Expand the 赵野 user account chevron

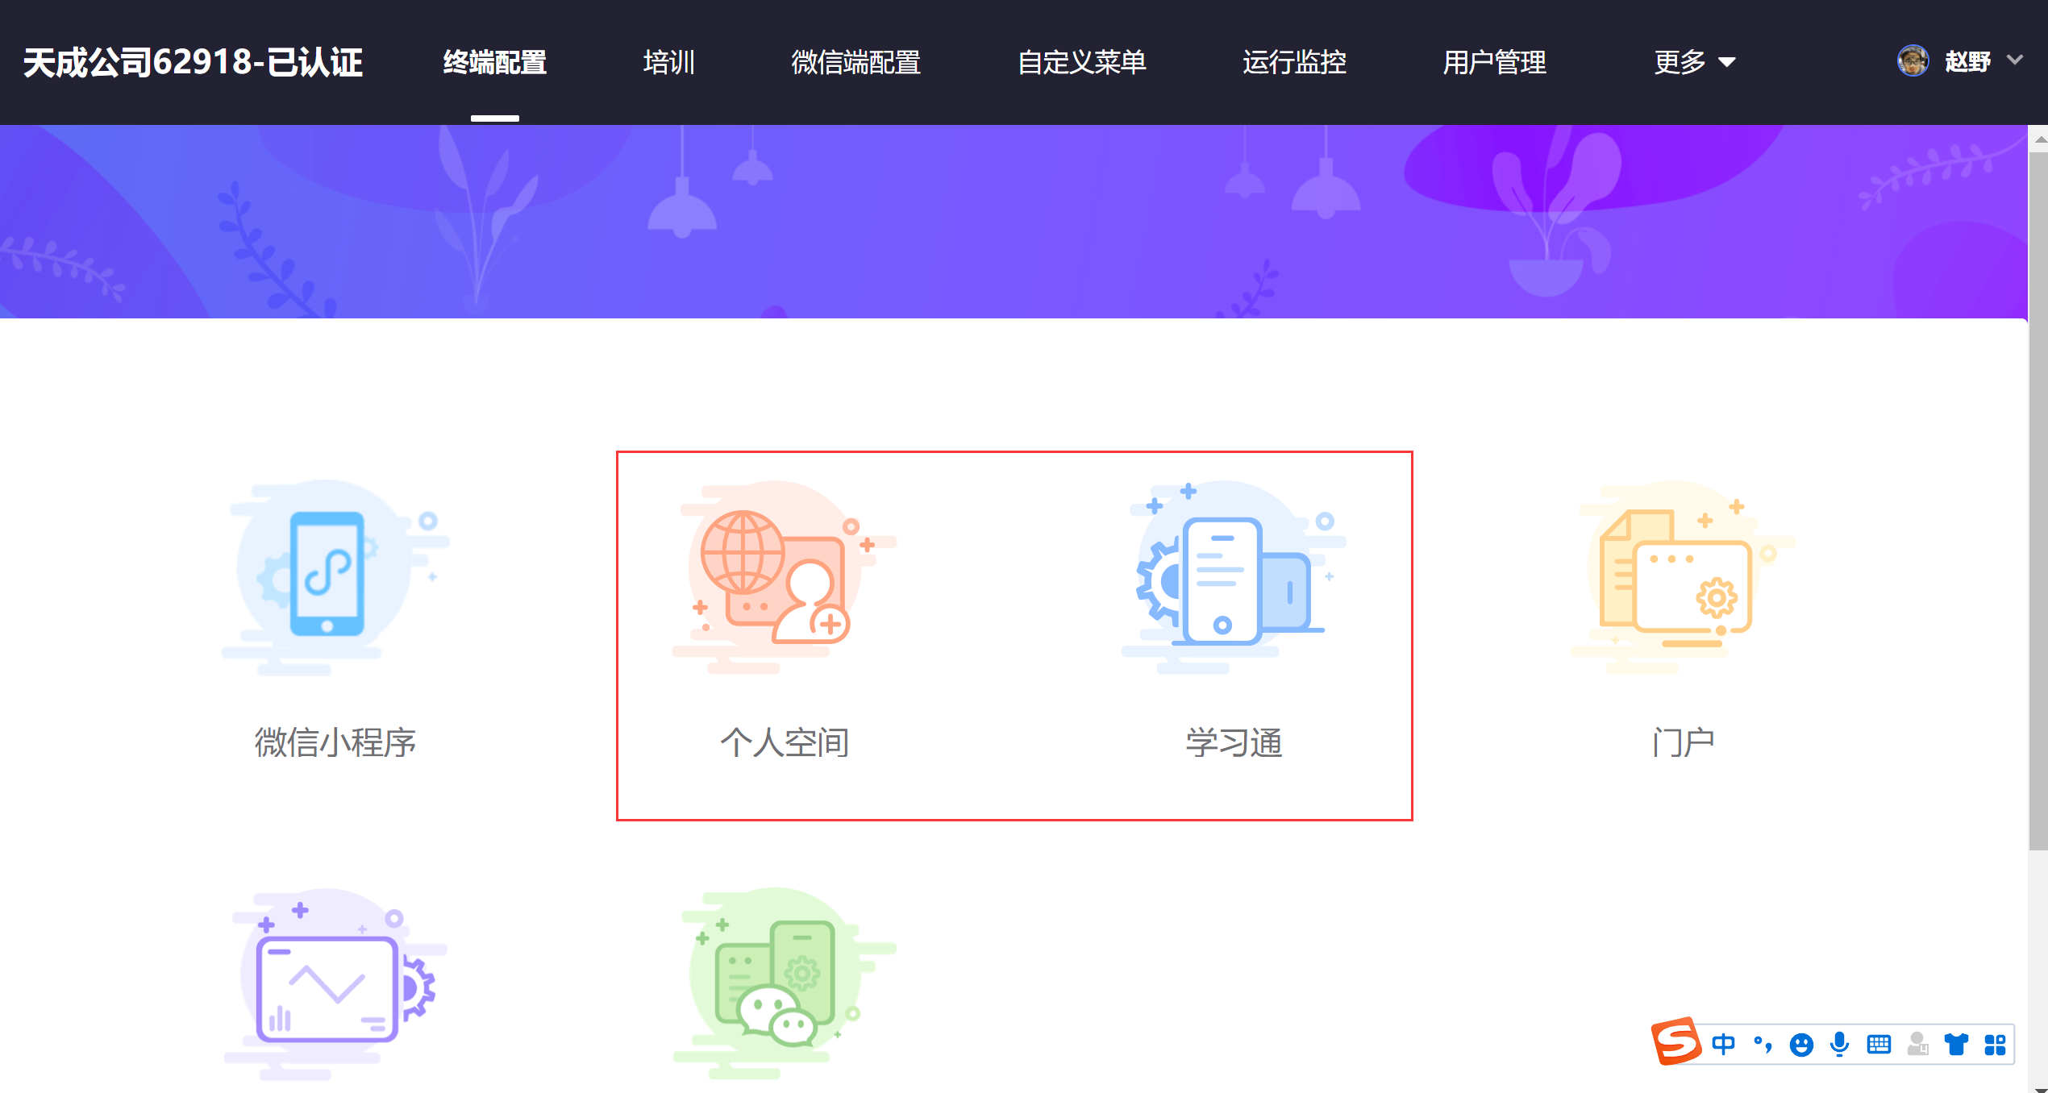click(2015, 60)
